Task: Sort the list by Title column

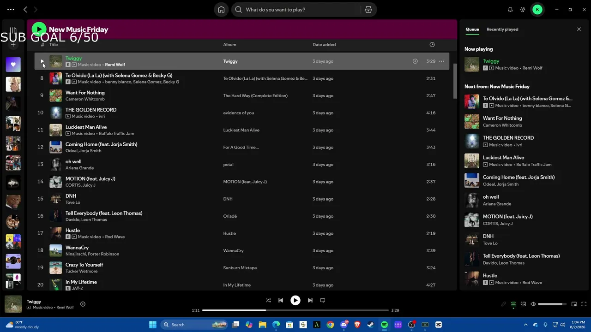Action: (54, 45)
